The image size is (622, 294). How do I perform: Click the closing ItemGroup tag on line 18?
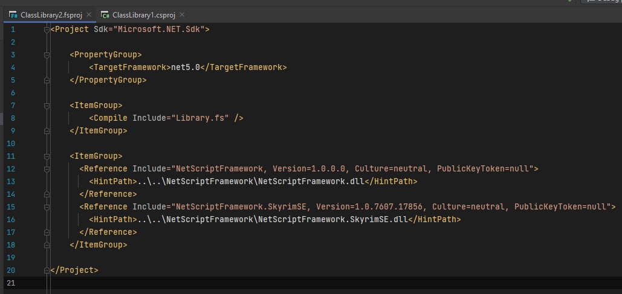[99, 245]
